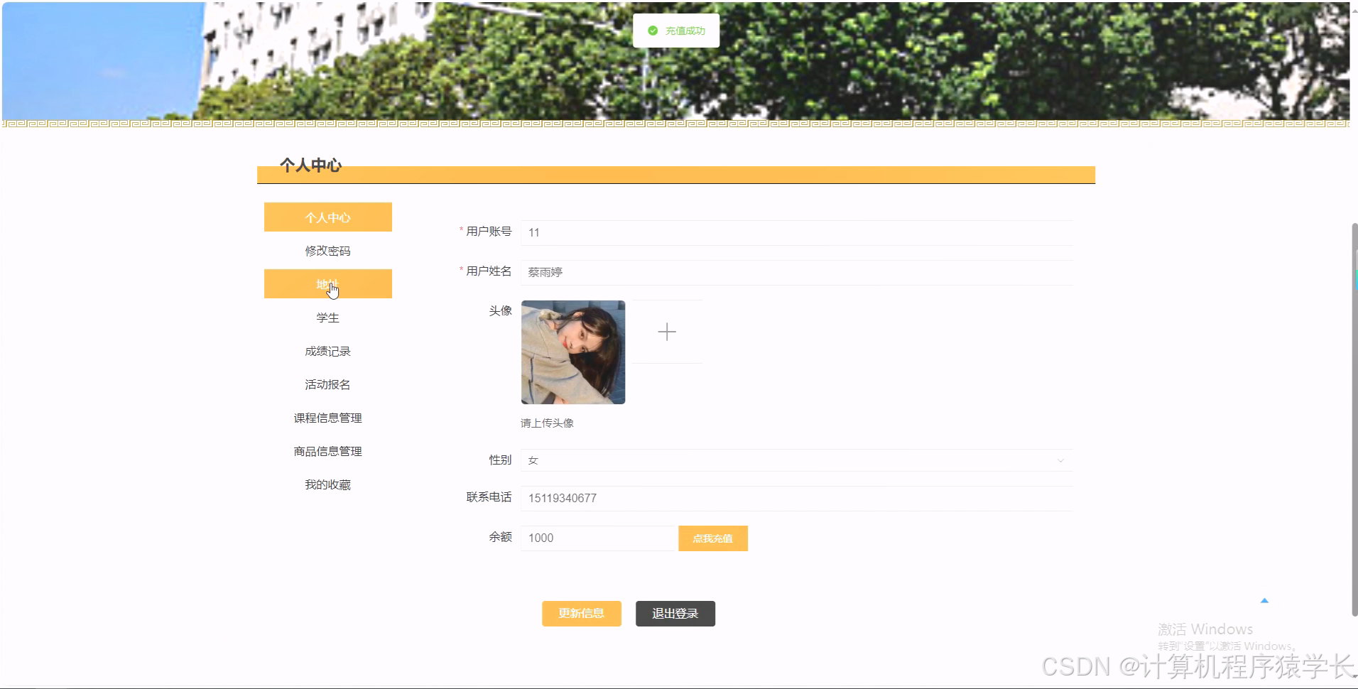This screenshot has height=689, width=1358.
Task: Click the green checkmark in the 充值成功 toast
Action: 652,31
